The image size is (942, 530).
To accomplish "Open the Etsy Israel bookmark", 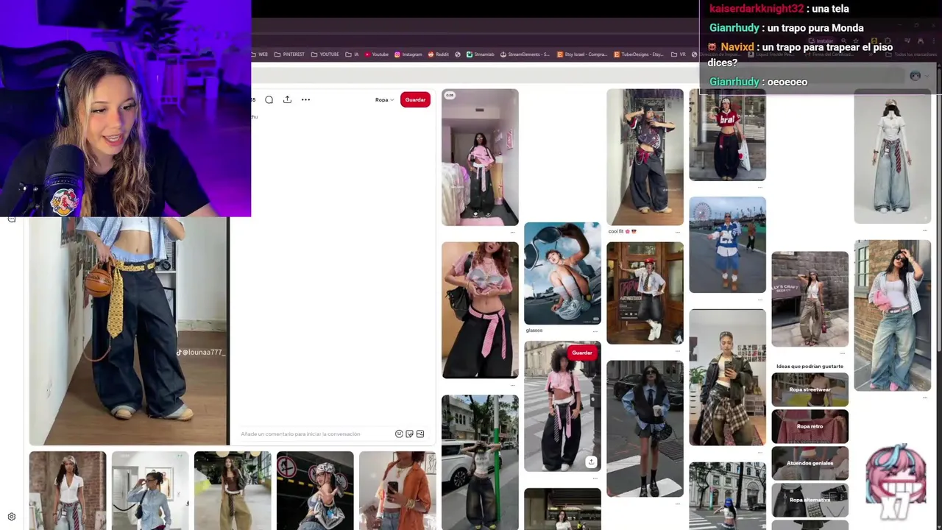I will click(582, 54).
